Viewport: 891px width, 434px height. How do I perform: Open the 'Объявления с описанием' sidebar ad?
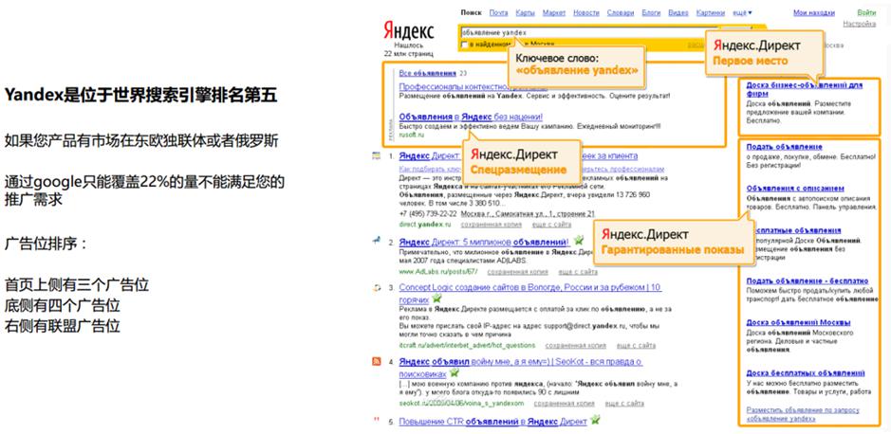(795, 188)
